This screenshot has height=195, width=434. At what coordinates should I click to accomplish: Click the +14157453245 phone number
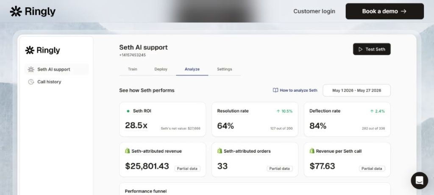coord(132,55)
